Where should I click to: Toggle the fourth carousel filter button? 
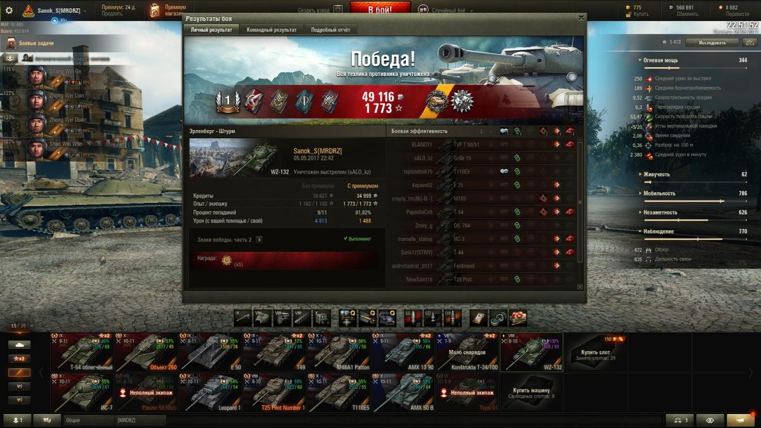click(19, 386)
